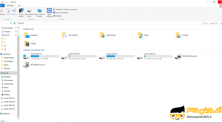Collapse the Devices and drives (6) group
Image resolution: width=222 pixels, height=123 pixels.
pos(22,50)
